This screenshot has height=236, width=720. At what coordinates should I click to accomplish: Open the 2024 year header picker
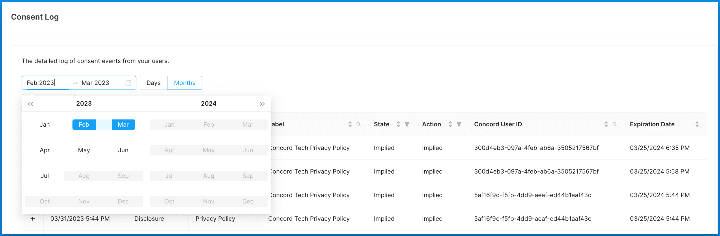208,104
